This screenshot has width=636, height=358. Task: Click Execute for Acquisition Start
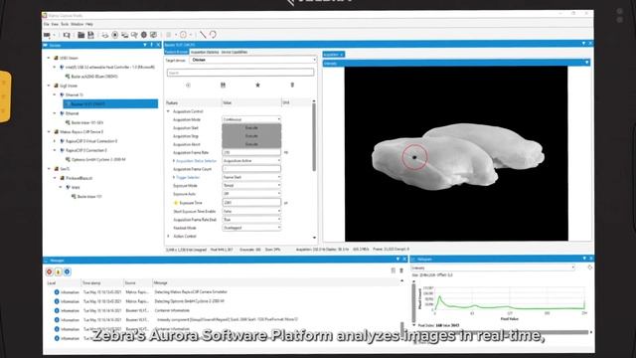click(251, 128)
